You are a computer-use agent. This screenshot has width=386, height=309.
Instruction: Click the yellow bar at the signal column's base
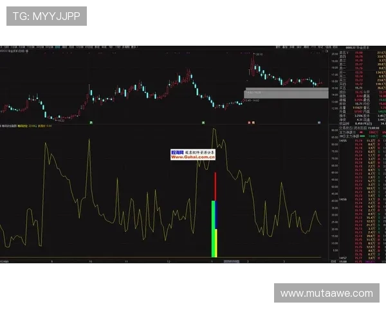(216, 243)
